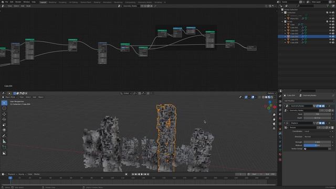The image size is (336, 189).
Task: Switch to the Layout workspace tab
Action: (43, 2)
